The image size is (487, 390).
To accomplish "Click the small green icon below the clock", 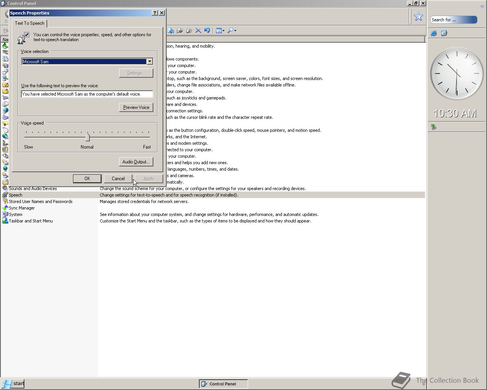I will tap(433, 126).
